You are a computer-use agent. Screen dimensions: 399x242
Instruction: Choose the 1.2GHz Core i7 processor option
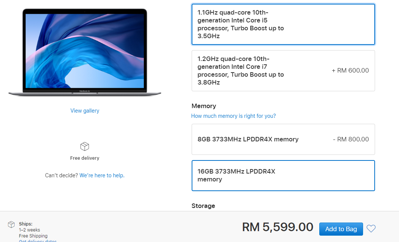pyautogui.click(x=283, y=71)
